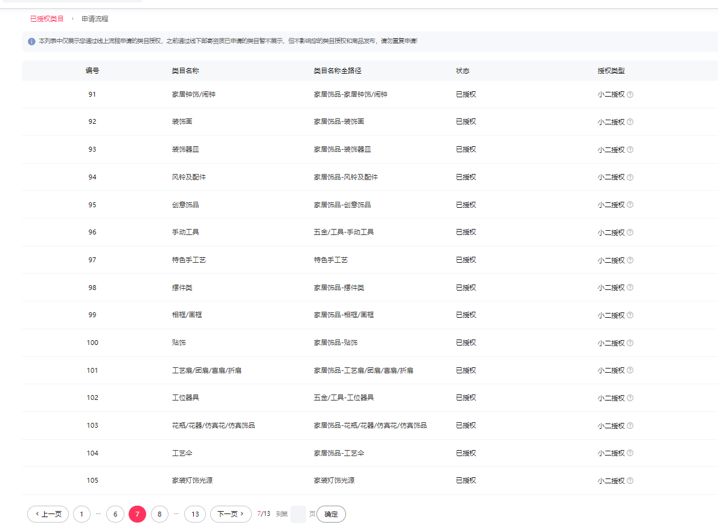Switch to the 申请流程 tab
Viewport: 718px width, 528px height.
click(x=95, y=19)
